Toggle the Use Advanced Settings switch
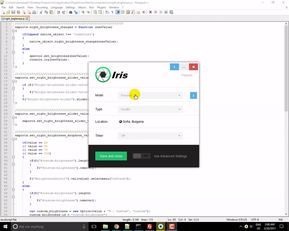The image size is (289, 231). point(141,156)
